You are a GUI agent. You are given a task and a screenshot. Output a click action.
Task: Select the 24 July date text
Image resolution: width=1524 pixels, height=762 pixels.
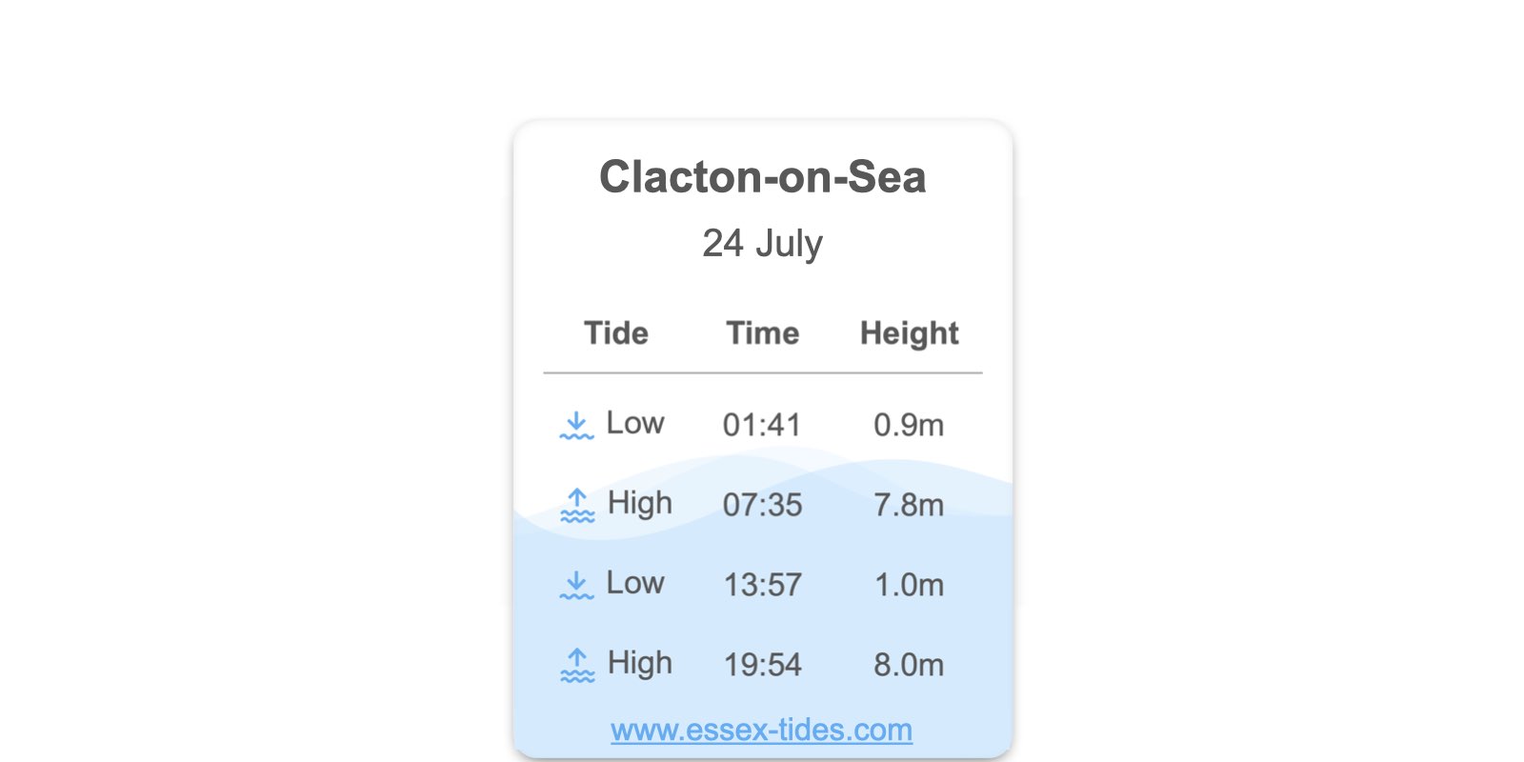pyautogui.click(x=762, y=244)
